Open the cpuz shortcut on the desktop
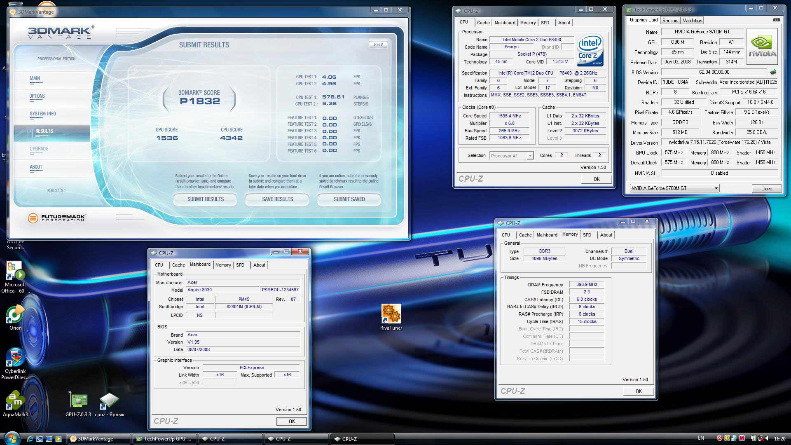 [110, 404]
